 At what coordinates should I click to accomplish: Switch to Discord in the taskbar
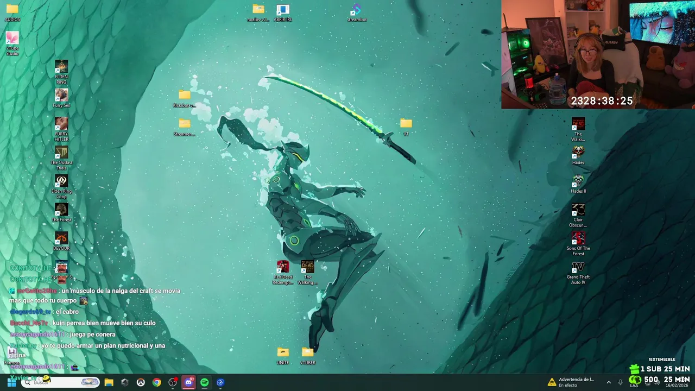click(188, 382)
